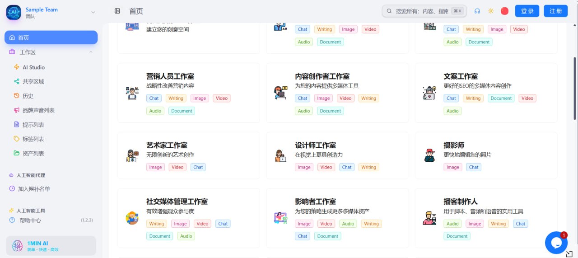Click the 标签列表 tag icon
This screenshot has width=578, height=258.
click(x=17, y=139)
